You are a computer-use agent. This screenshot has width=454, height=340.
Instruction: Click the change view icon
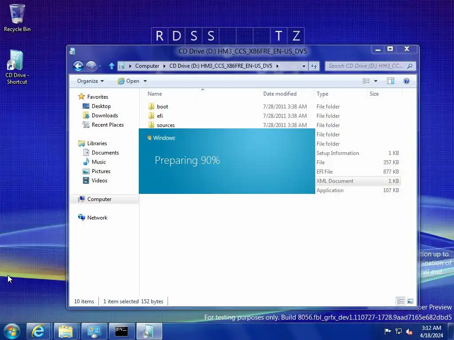tap(366, 81)
